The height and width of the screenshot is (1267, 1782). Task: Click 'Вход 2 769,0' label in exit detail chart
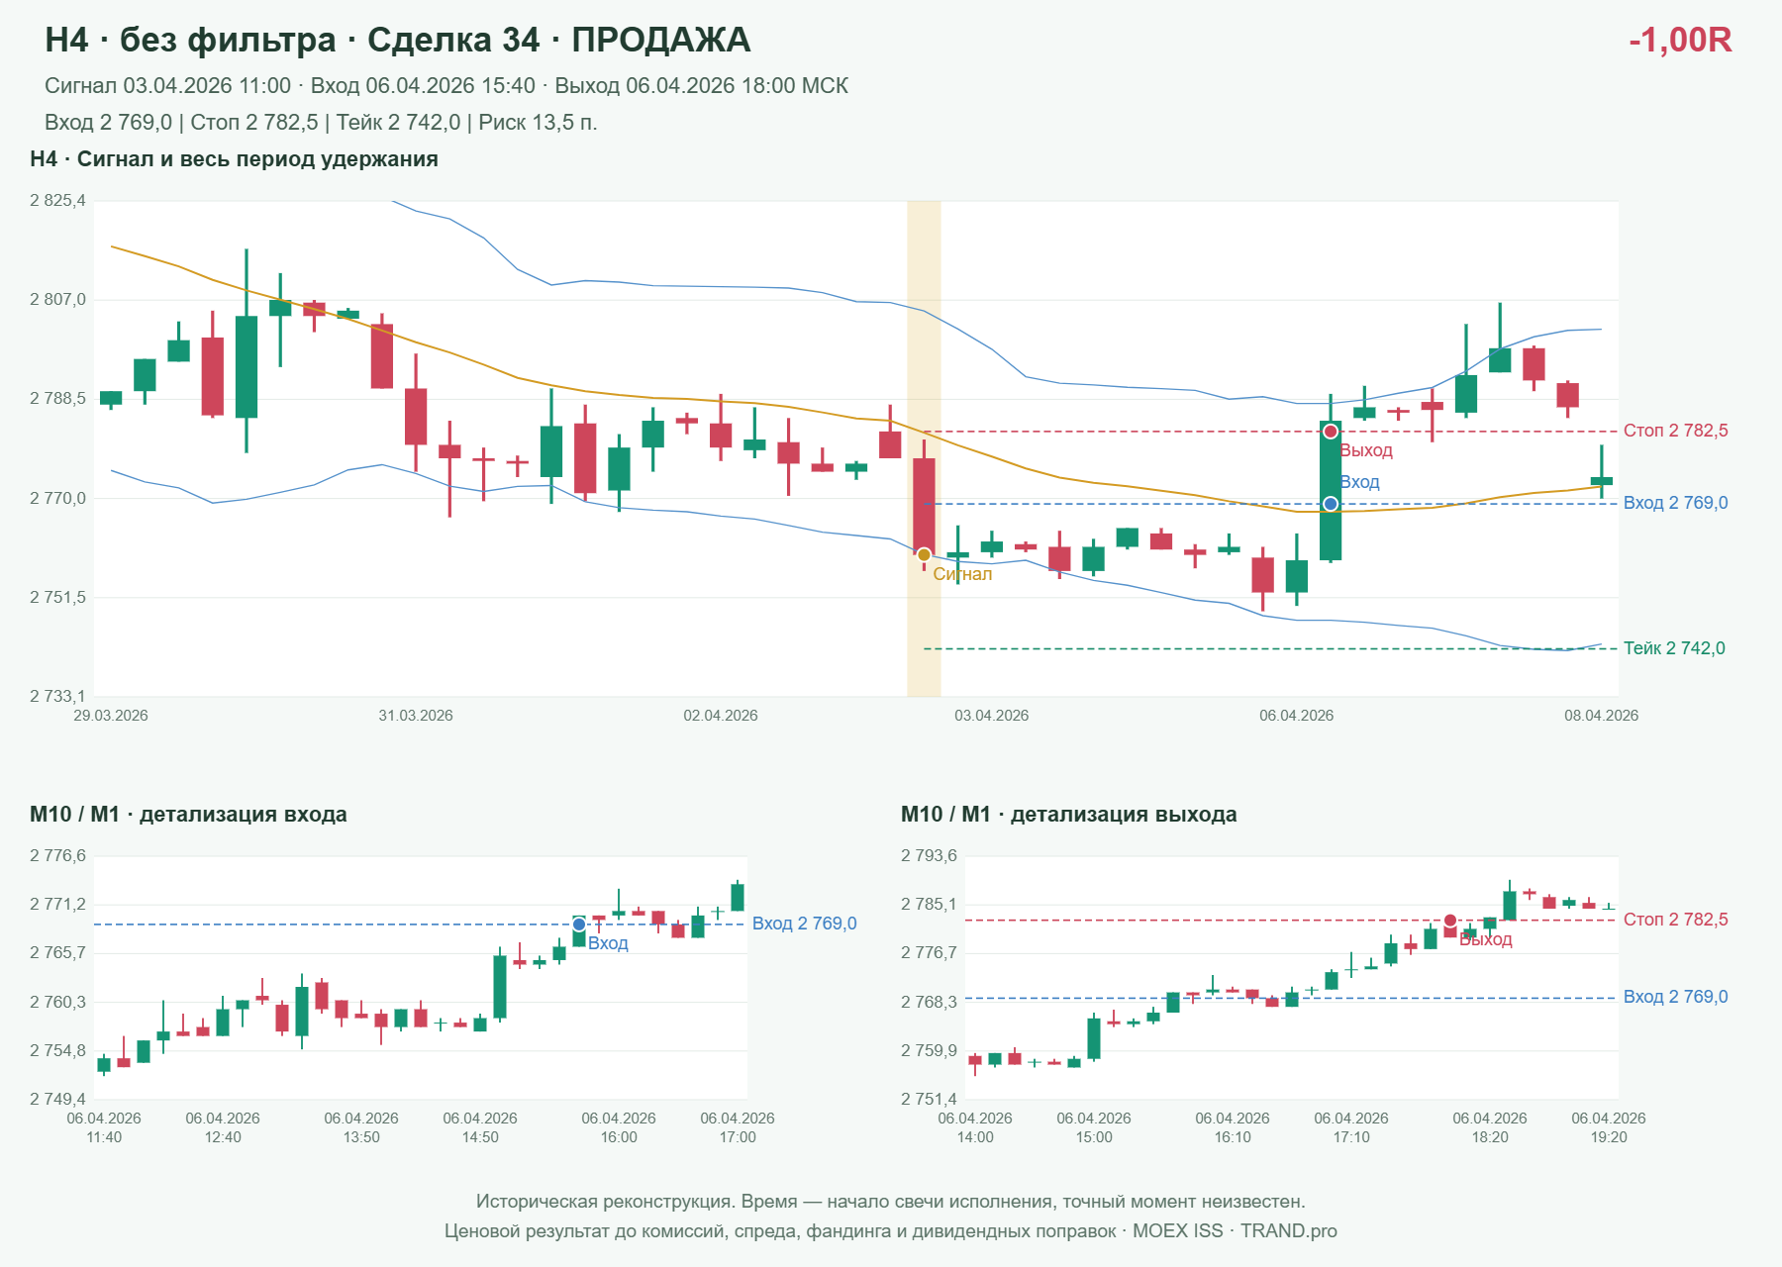[1676, 997]
